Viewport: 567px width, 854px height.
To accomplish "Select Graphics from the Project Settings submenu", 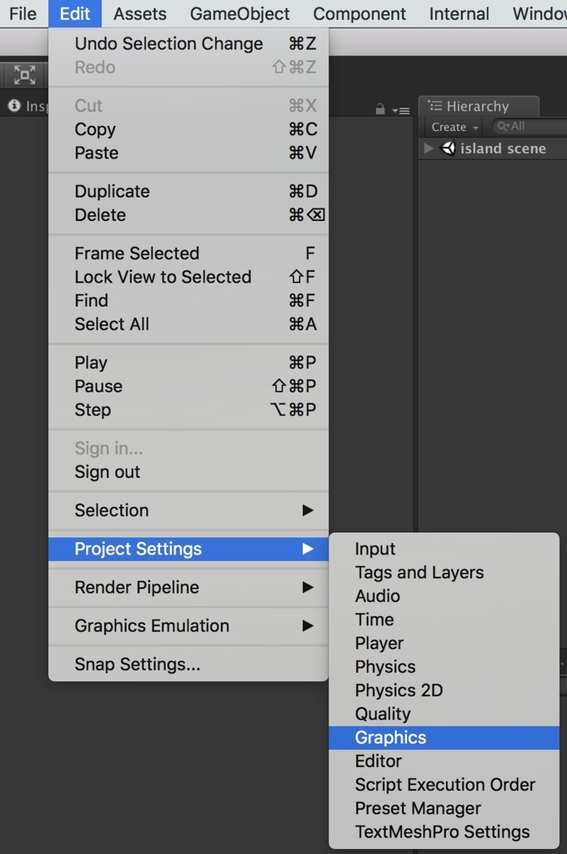I will pos(390,737).
